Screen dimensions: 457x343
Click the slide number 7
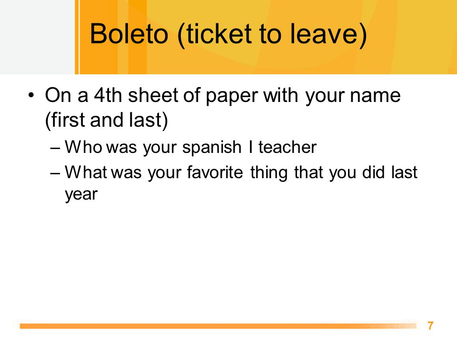(430, 326)
